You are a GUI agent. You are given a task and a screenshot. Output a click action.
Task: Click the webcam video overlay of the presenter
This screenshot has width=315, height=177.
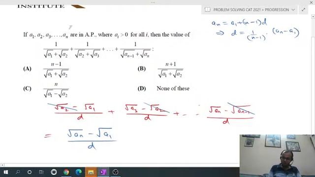[x=277, y=156]
